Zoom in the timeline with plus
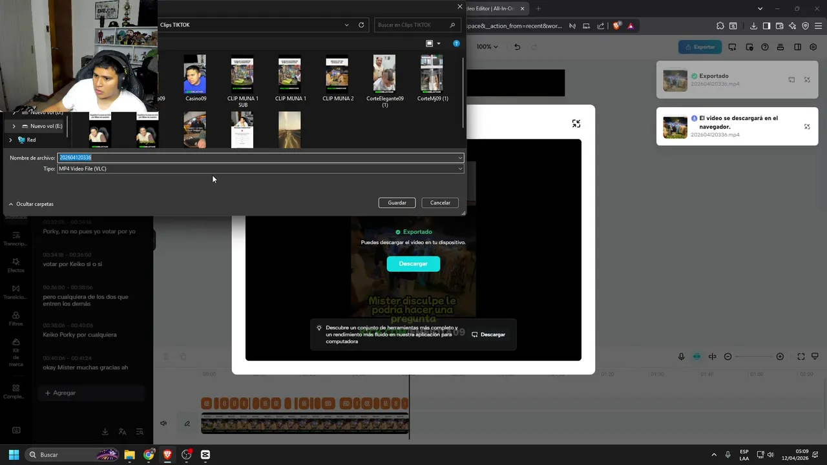The image size is (827, 465). (780, 356)
